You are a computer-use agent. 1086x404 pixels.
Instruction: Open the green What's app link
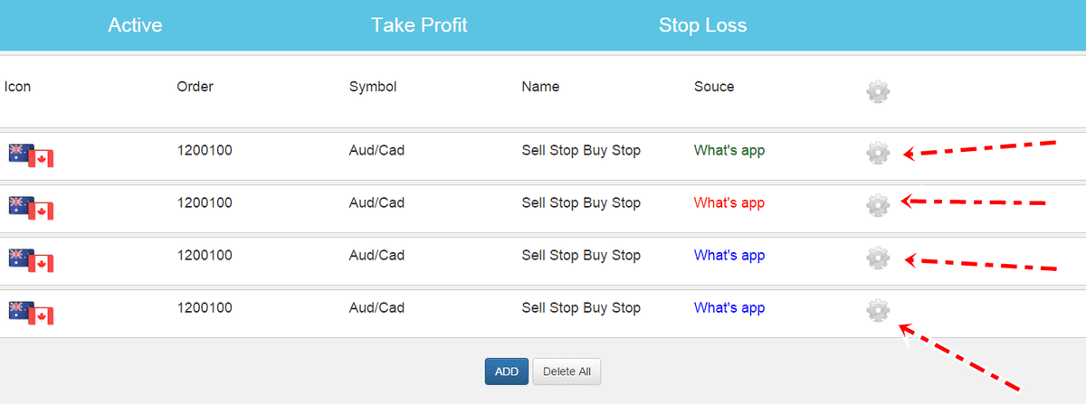click(729, 150)
